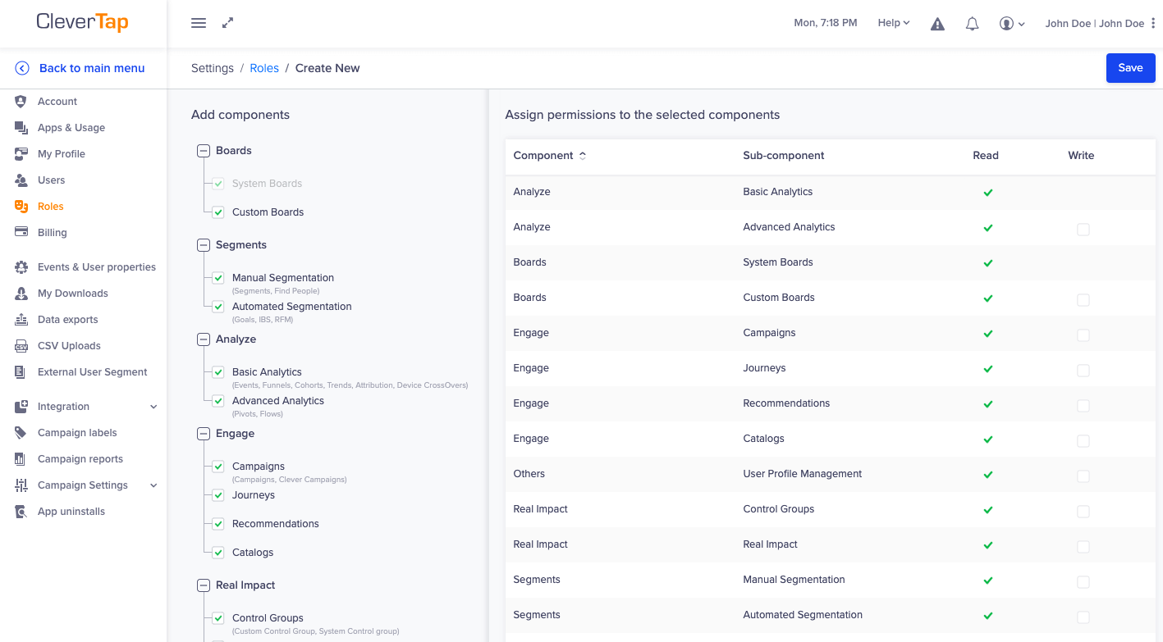
Task: Expand the Integration sidebar submenu
Action: point(153,407)
